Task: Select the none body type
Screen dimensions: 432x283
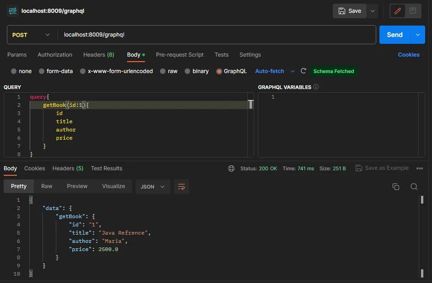Action: pyautogui.click(x=21, y=71)
